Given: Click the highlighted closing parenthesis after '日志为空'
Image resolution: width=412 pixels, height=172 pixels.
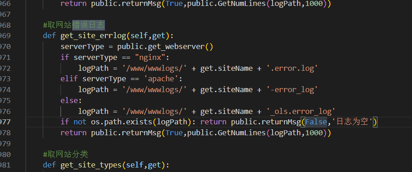Looking at the screenshot, I should [375, 122].
